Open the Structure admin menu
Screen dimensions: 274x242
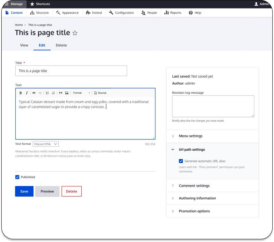(x=39, y=13)
